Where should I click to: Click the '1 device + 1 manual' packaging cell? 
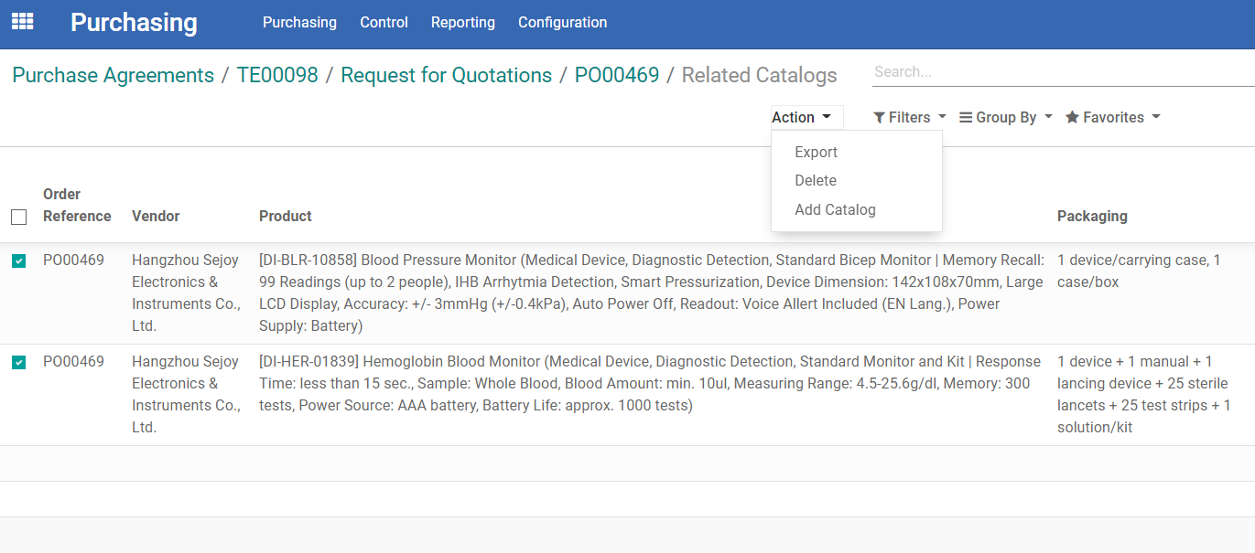pos(1144,394)
